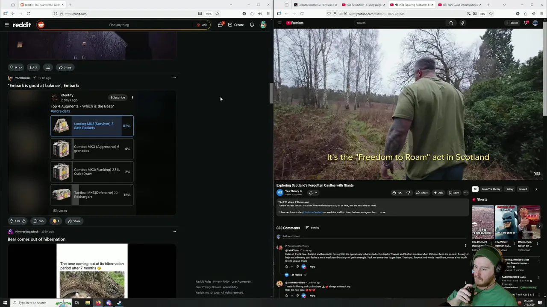Open YouTube guide hamburger menu
Screen dimensions: 547x307
(x=280, y=23)
